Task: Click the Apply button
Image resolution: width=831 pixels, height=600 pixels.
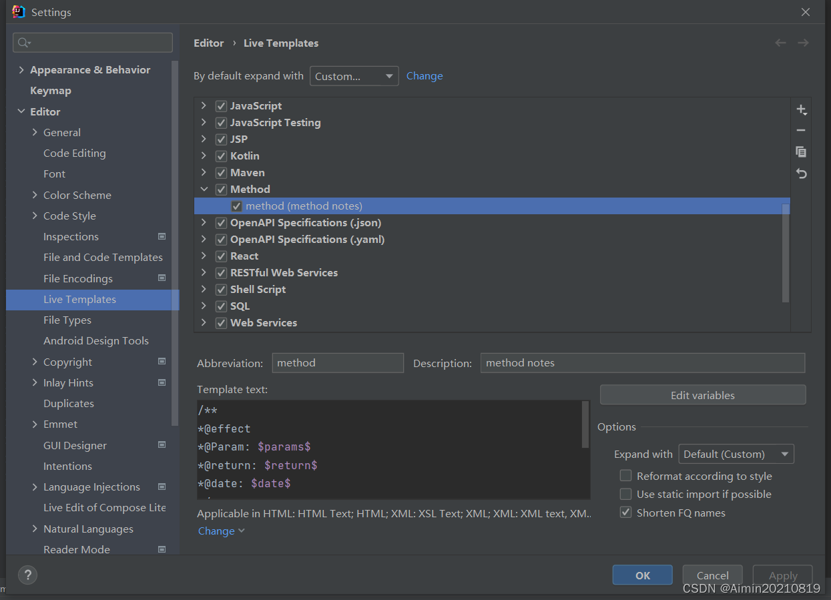Action: click(x=782, y=575)
